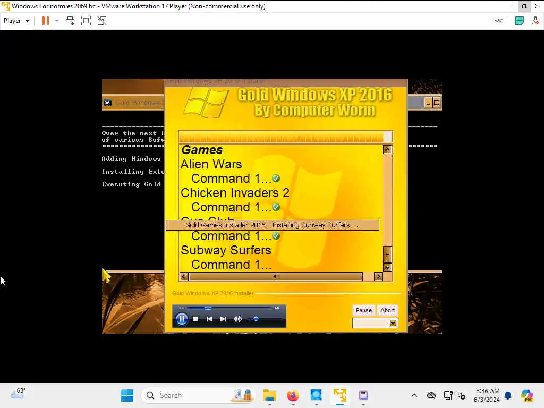Show hidden system tray icons
Viewport: 544px width, 408px height.
click(x=414, y=395)
